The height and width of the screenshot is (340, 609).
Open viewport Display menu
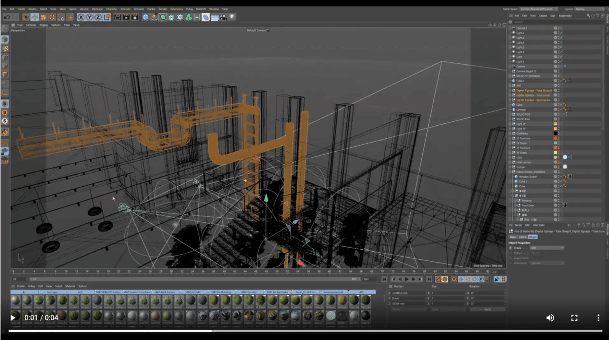click(44, 25)
